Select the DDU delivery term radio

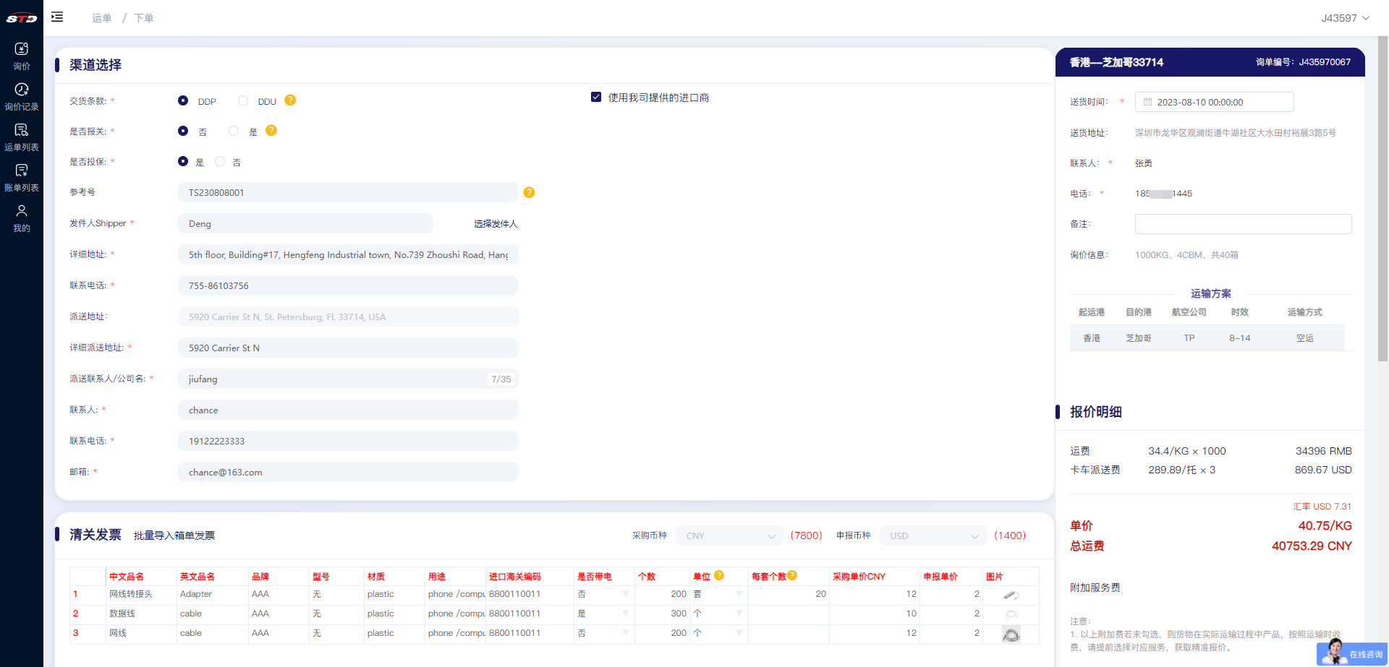[x=243, y=101]
